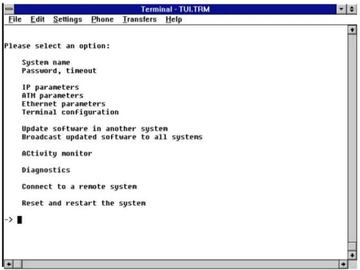360x270 pixels.
Task: Click the vertical scrollbar up arrow
Action: 352,30
